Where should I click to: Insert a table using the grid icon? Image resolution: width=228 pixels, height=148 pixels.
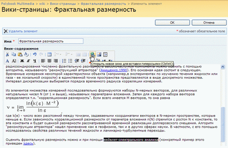coord(49,55)
